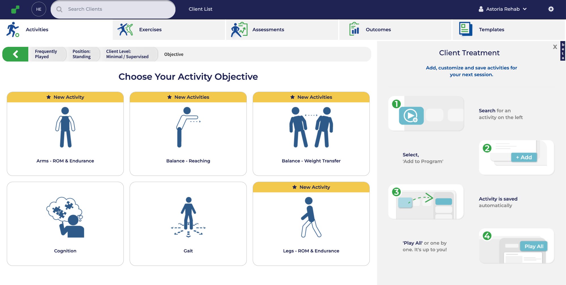Open the HE profile avatar
This screenshot has width=566, height=285.
(x=39, y=9)
